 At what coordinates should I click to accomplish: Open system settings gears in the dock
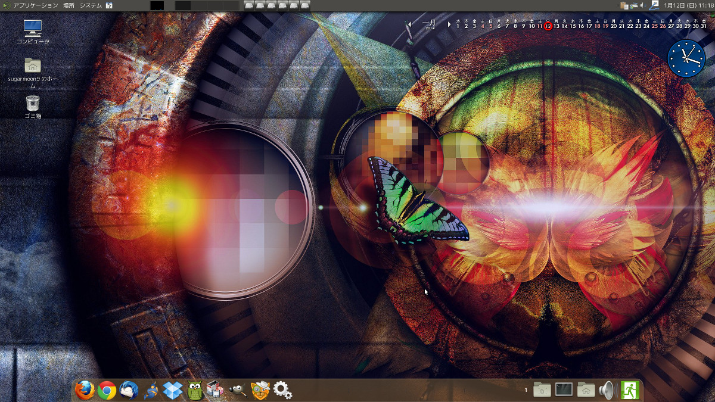pos(282,390)
